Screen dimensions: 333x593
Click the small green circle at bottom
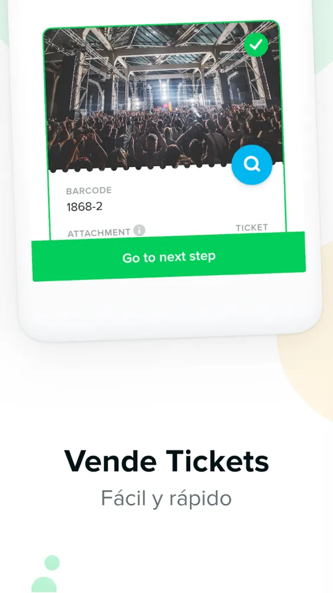click(52, 562)
